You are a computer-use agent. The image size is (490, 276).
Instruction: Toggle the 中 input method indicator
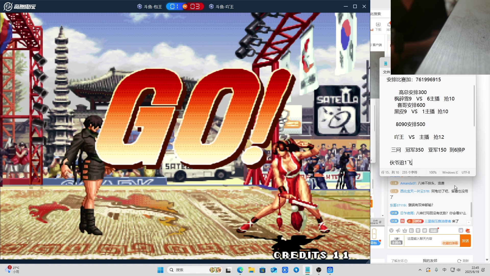coord(444,270)
